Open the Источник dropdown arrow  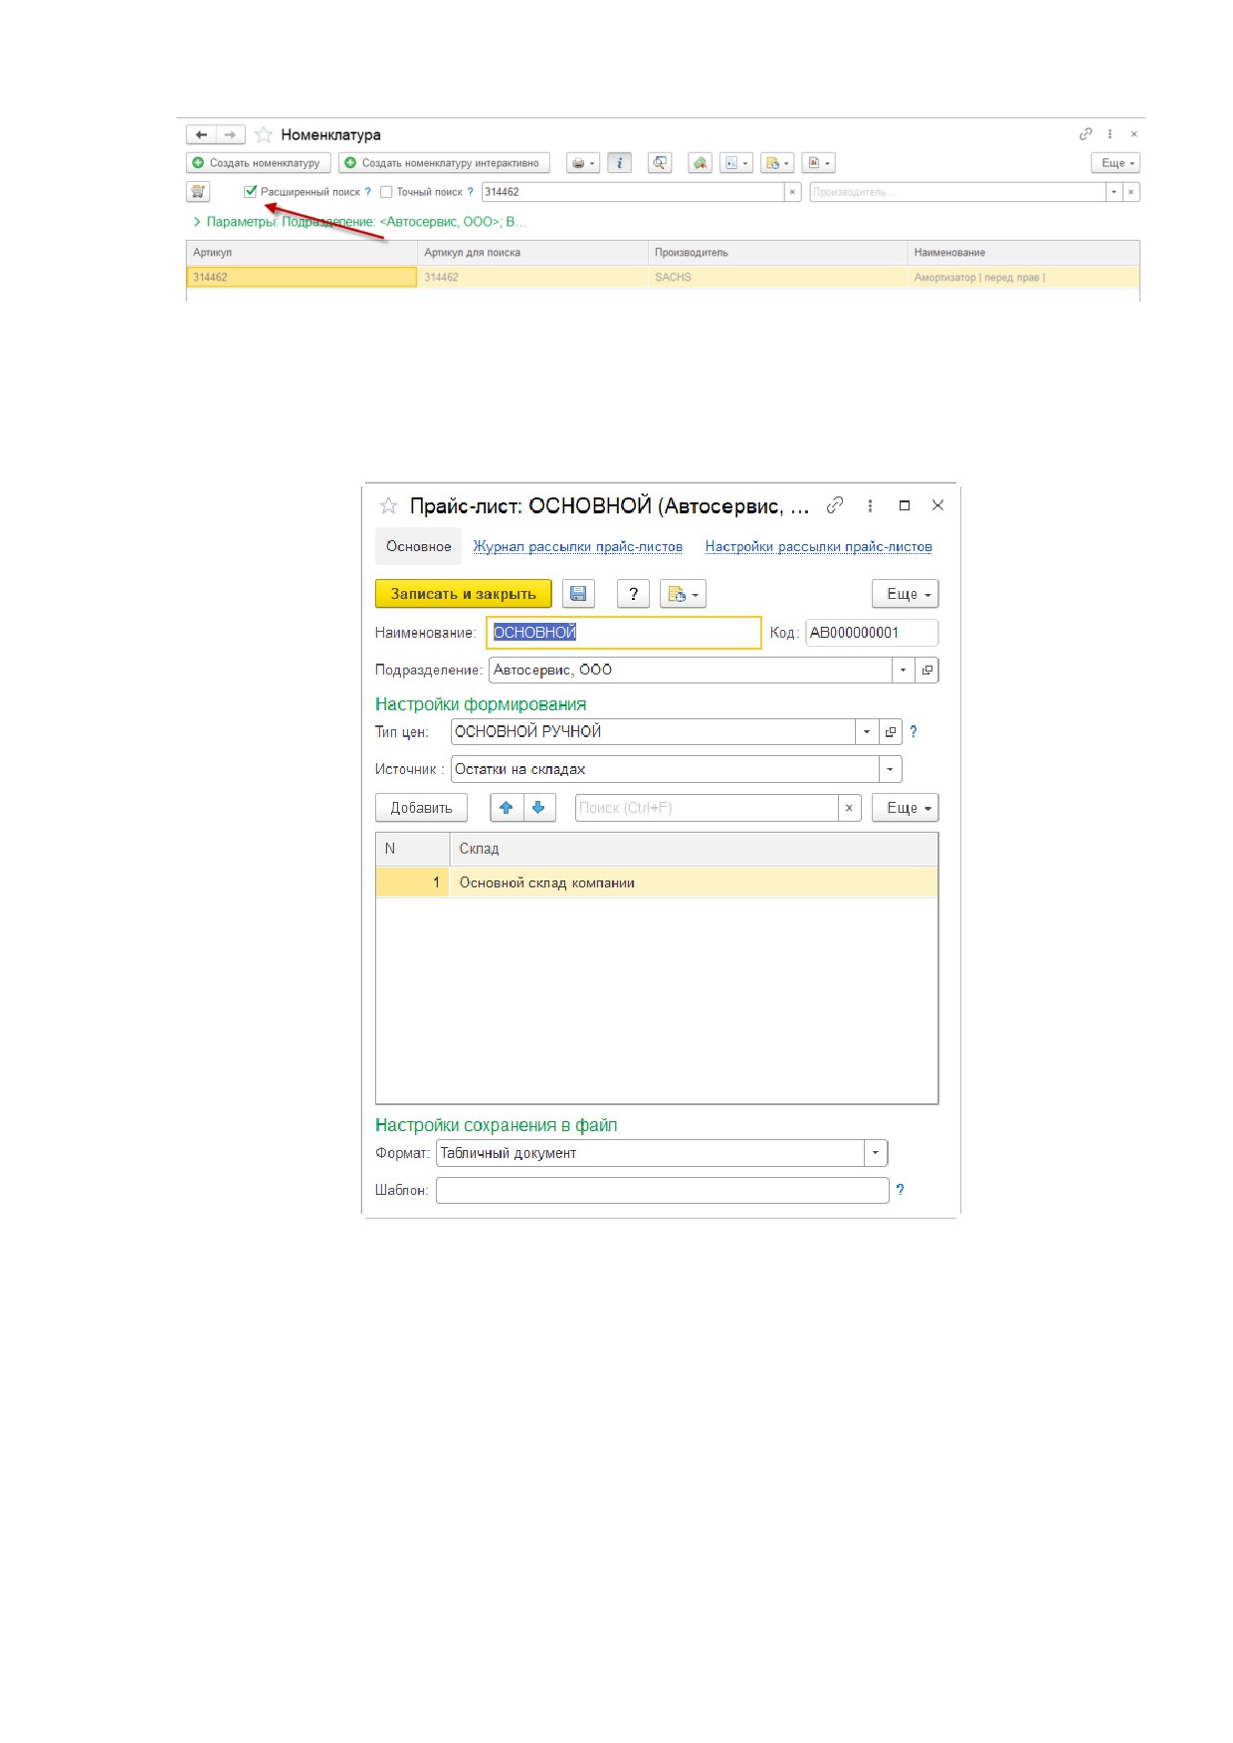(891, 769)
